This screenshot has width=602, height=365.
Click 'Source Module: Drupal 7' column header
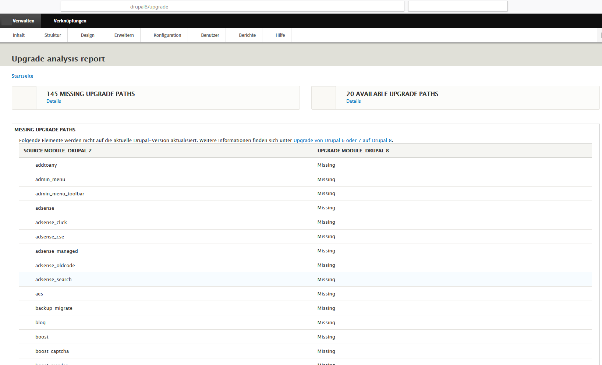pos(57,151)
